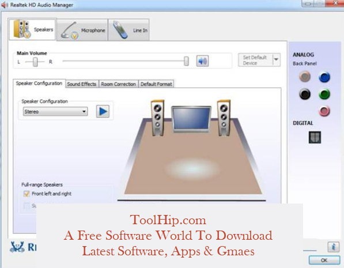
Task: Select the pink back panel audio jack
Action: tap(324, 111)
